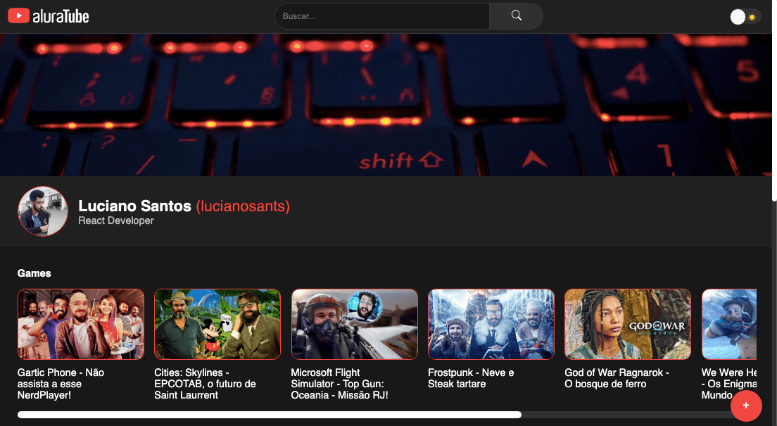Open the Frostpunk video thumbnail
Screen dimensions: 777x426
point(491,324)
